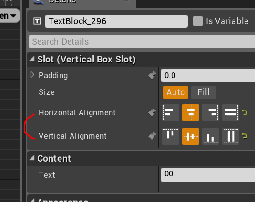Screen dimensions: 255x202
Task: Click the 'Horizontal Alignment' label
Action: (77, 112)
